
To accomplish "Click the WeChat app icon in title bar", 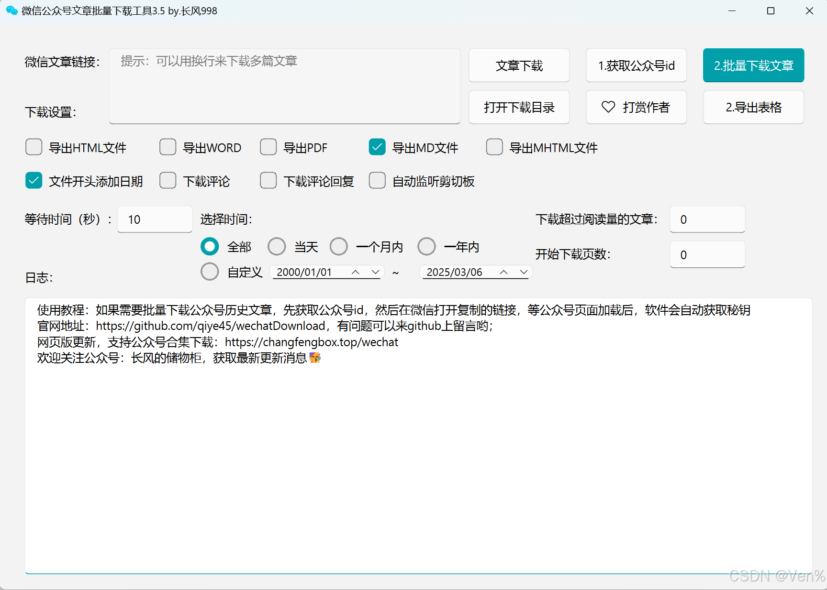I will (x=11, y=11).
